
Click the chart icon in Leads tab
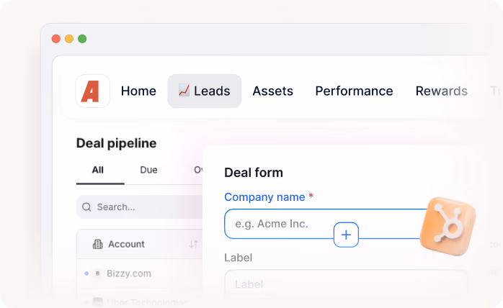184,91
